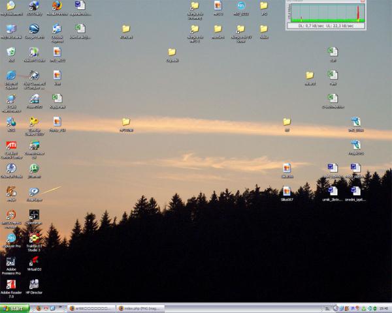
Task: Click the system tray clock
Action: click(383, 308)
